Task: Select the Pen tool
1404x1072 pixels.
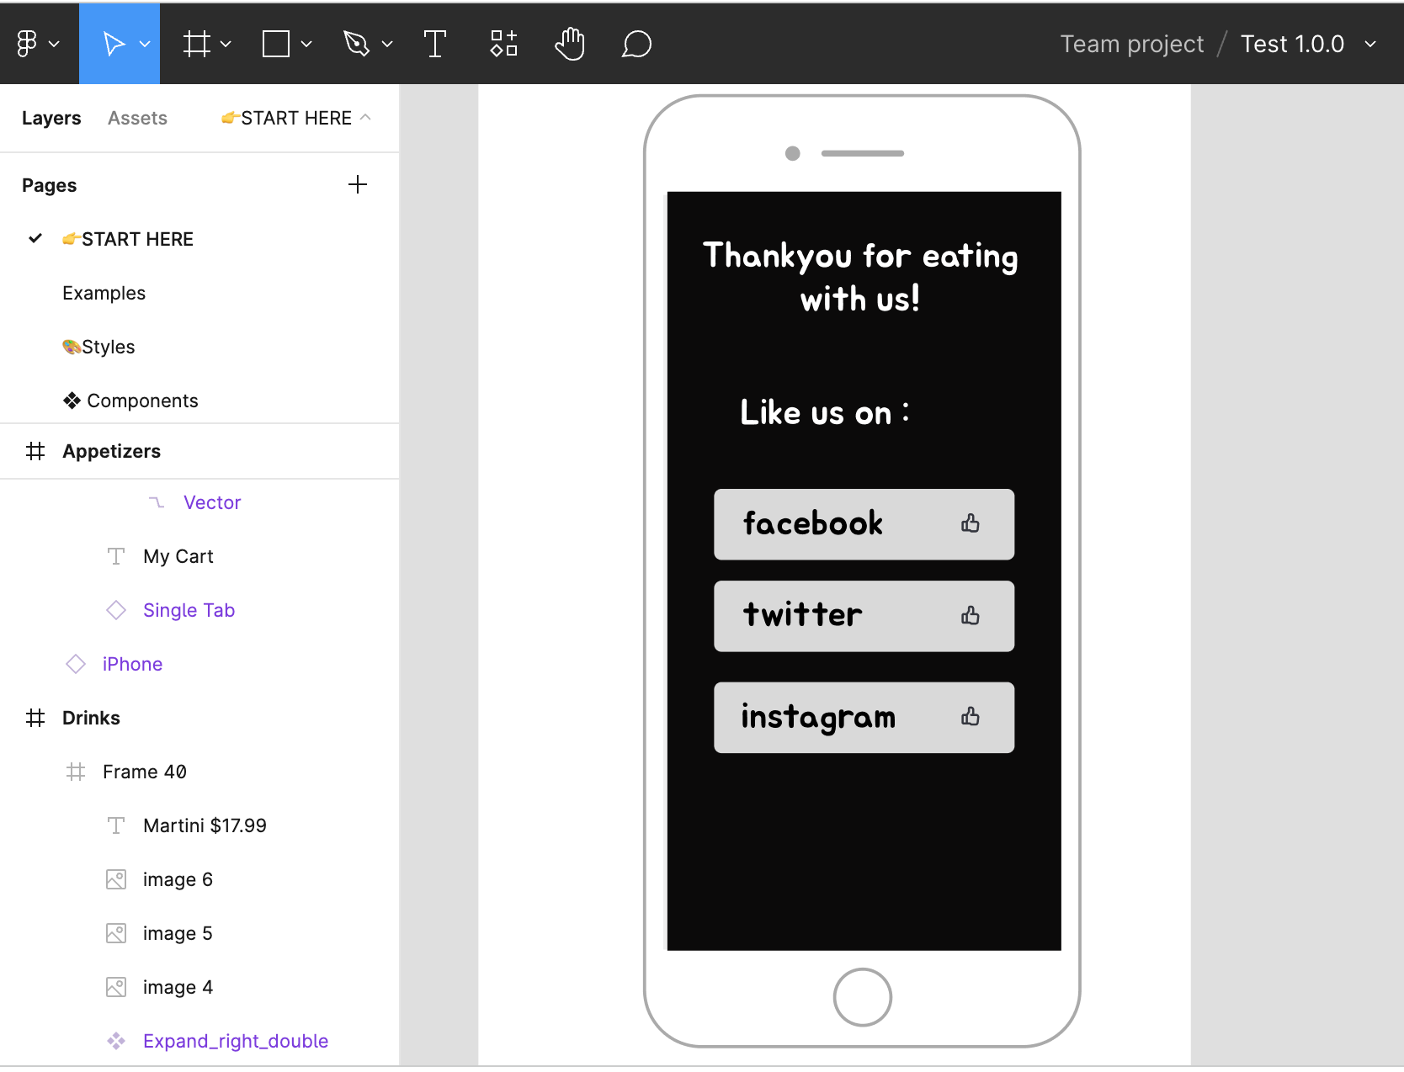Action: (357, 44)
